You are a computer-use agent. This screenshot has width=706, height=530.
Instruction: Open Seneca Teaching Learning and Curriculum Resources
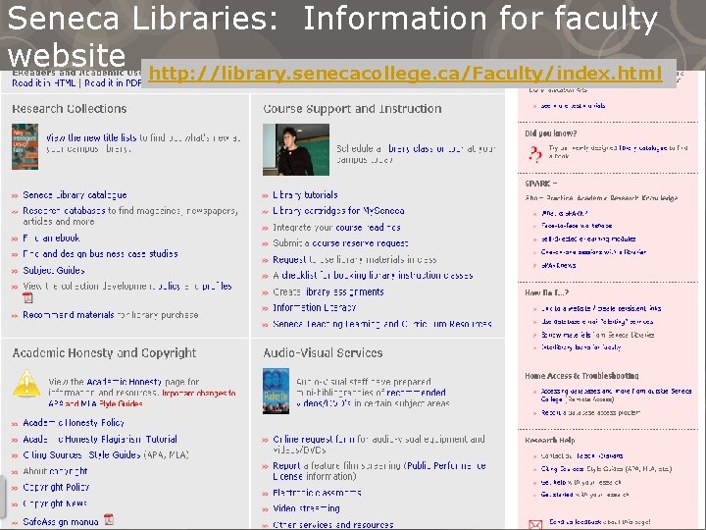(x=382, y=324)
